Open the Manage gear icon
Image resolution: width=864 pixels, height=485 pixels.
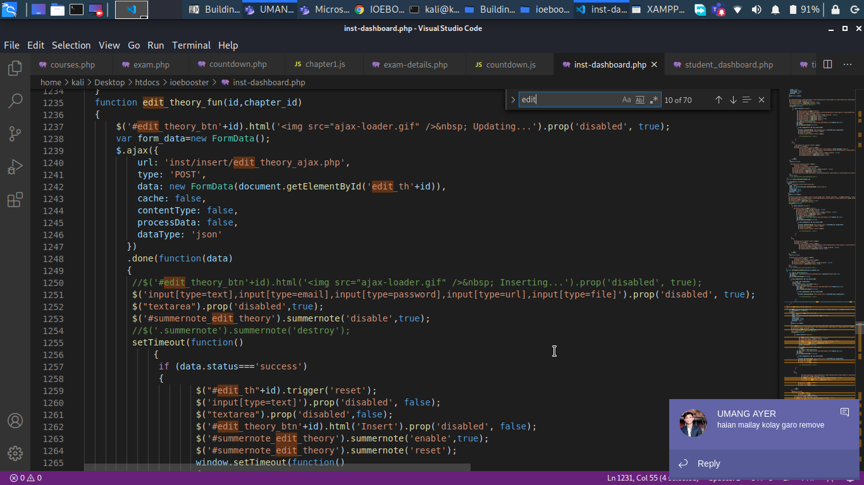coord(15,453)
